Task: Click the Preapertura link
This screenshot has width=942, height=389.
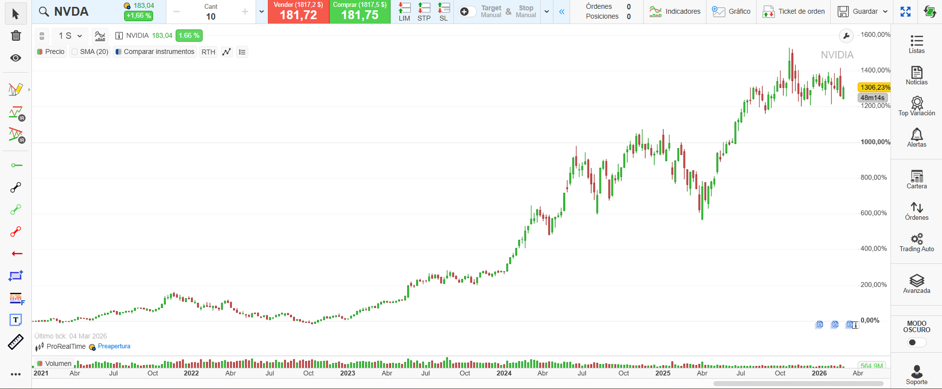Action: tap(114, 346)
